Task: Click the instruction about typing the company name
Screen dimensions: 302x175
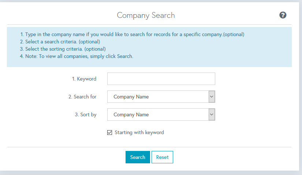Action: coord(132,35)
